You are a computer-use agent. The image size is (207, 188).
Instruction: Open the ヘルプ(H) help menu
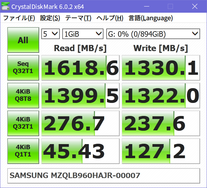110,18
